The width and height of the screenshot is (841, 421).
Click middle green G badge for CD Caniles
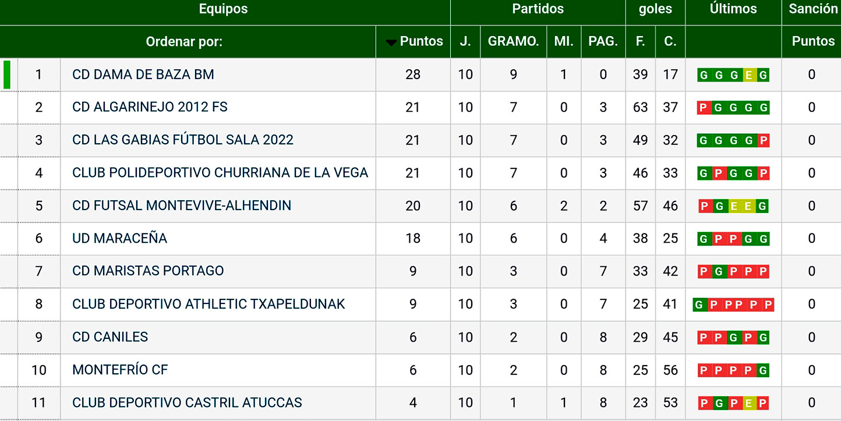[x=734, y=338]
